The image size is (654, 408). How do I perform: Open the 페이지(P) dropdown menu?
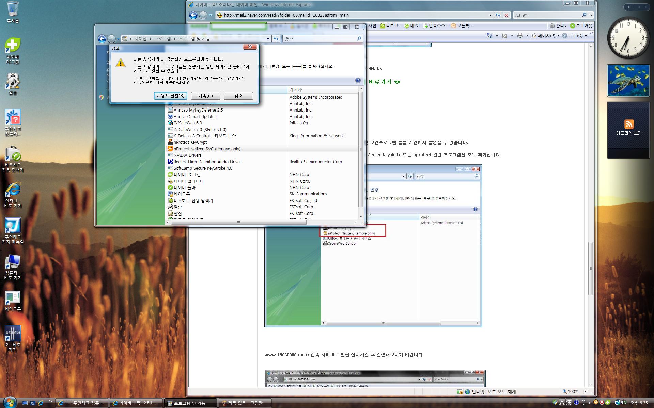click(545, 35)
